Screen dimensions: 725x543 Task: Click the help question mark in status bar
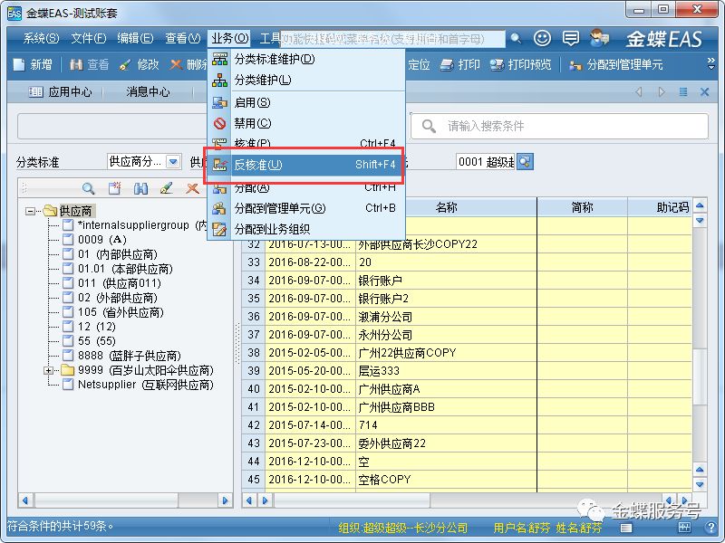point(710,528)
